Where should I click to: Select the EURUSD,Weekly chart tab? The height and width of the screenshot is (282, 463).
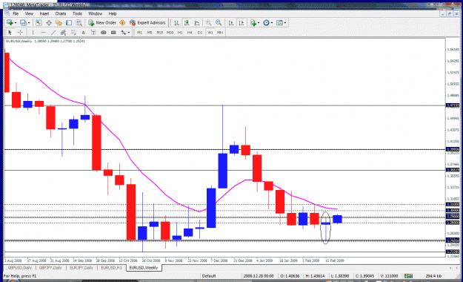pos(144,268)
